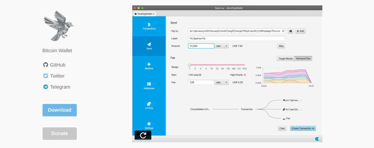This screenshot has height=148, width=374.
Task: Click the Max amount button
Action: [281, 46]
